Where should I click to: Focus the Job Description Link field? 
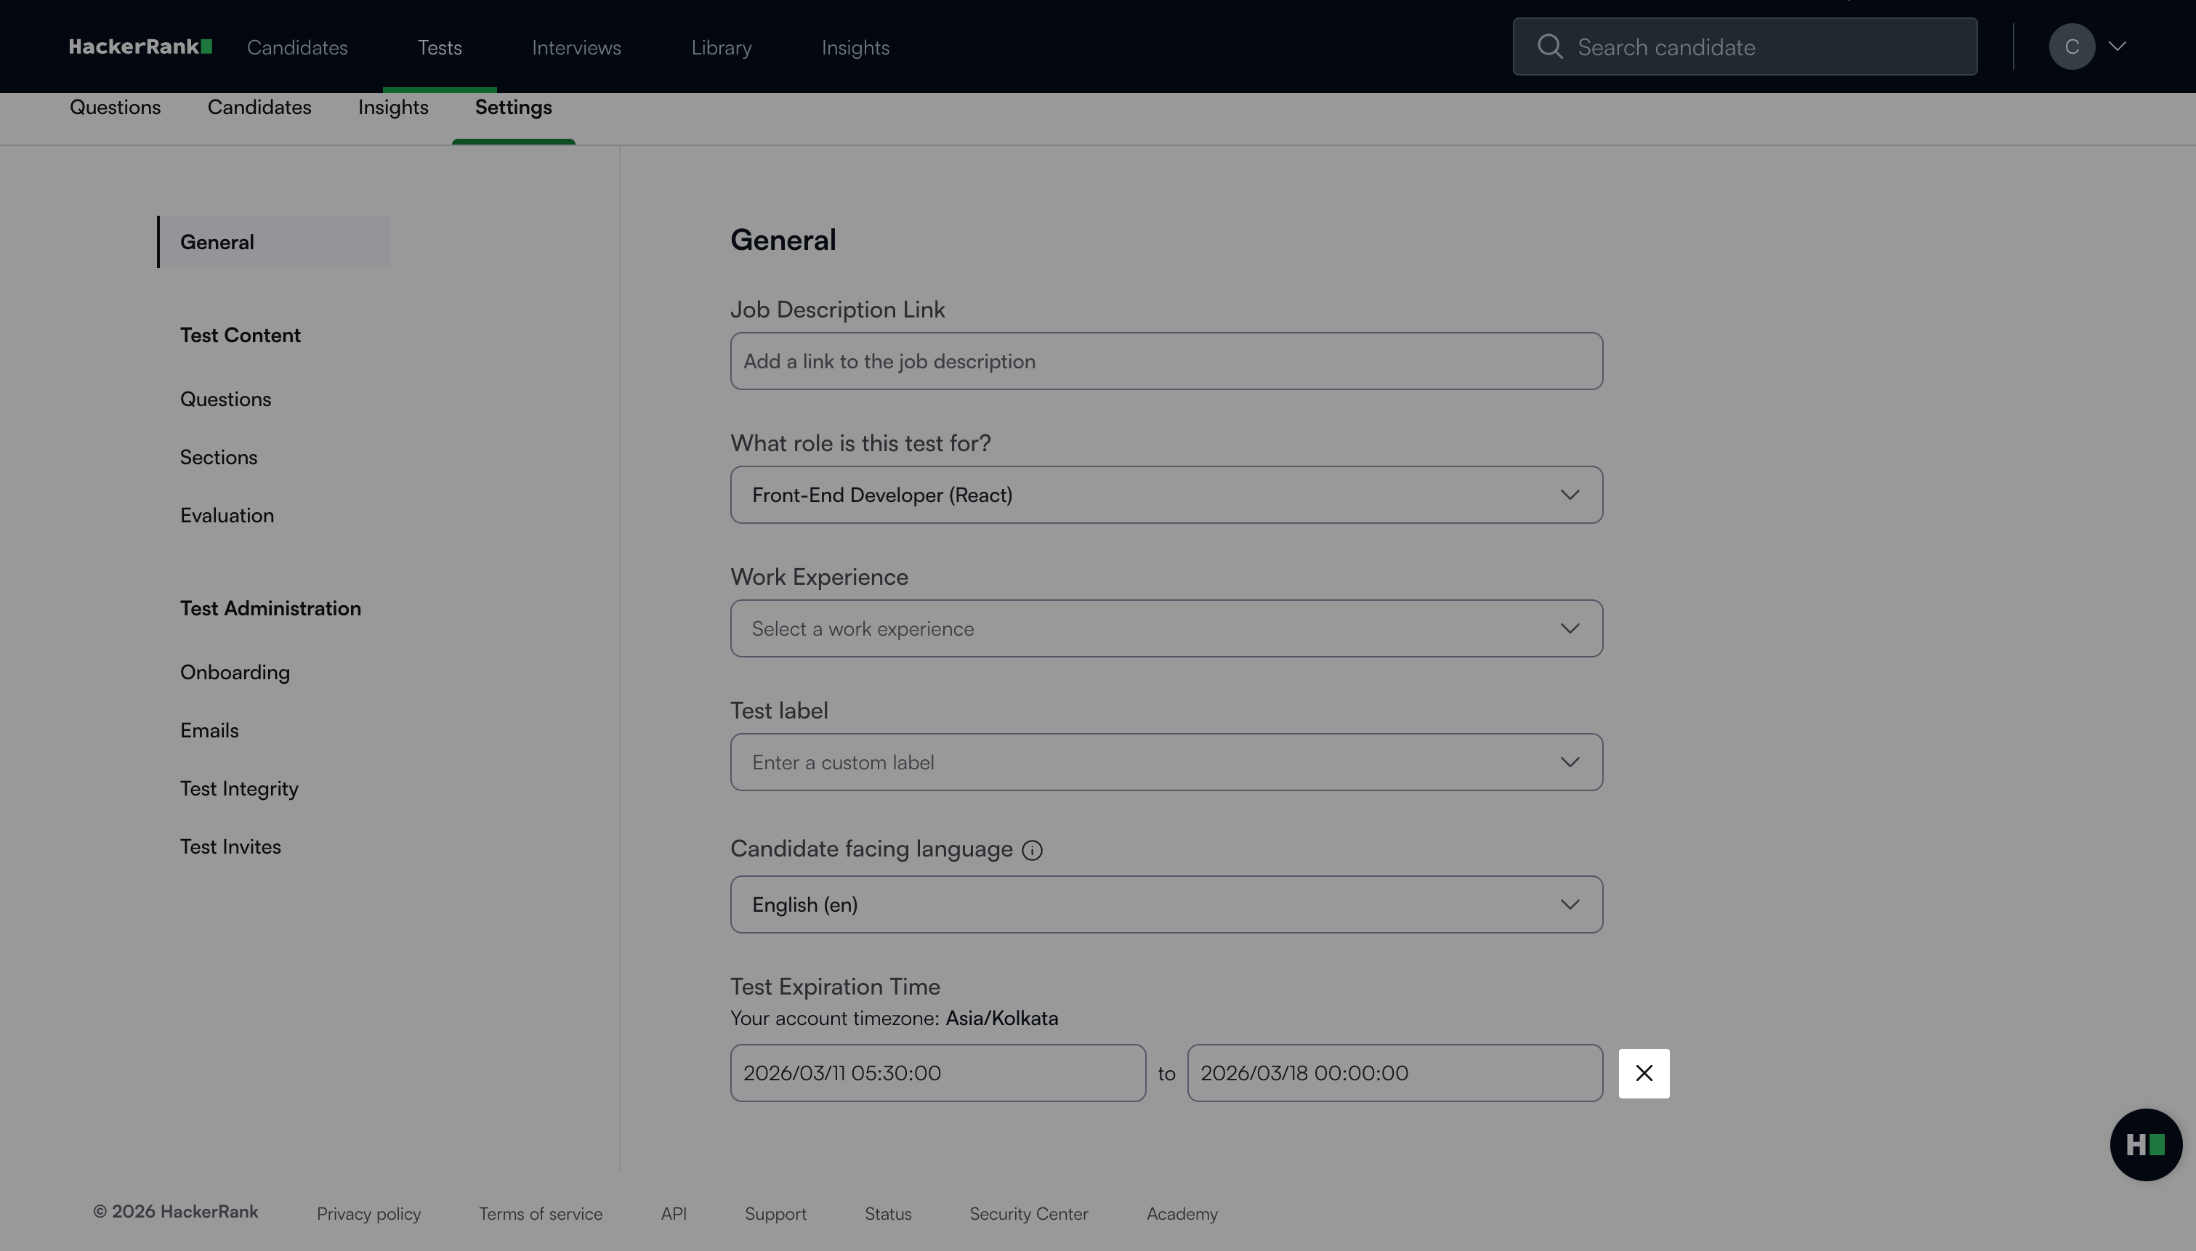pyautogui.click(x=1165, y=362)
